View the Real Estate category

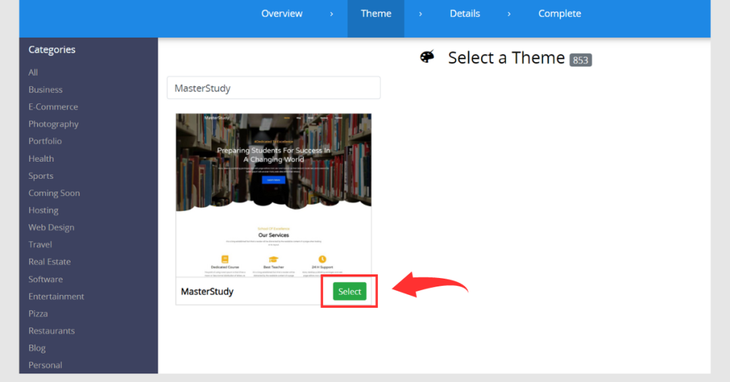pos(49,262)
